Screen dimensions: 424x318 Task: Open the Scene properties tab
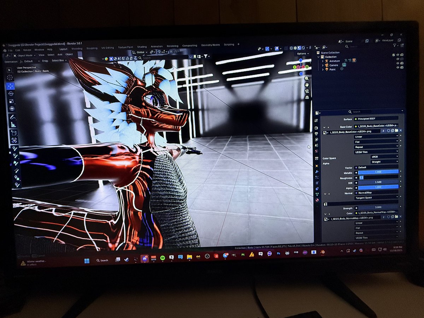tap(316, 145)
